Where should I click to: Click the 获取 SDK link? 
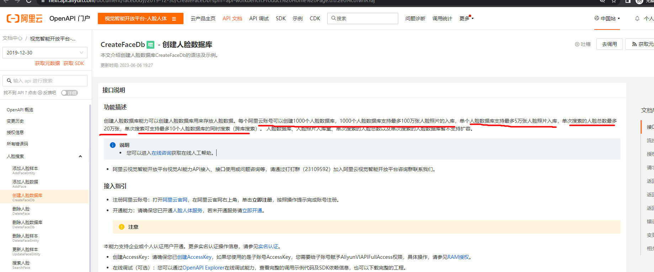pos(74,63)
